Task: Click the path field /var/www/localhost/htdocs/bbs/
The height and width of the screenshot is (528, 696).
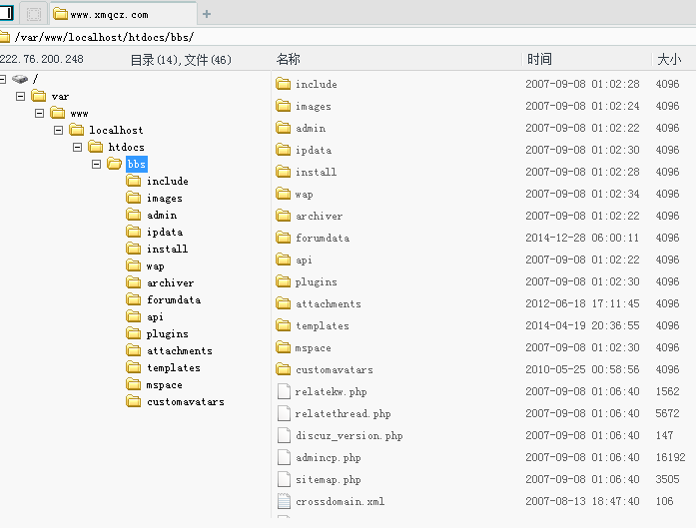Action: click(x=348, y=37)
